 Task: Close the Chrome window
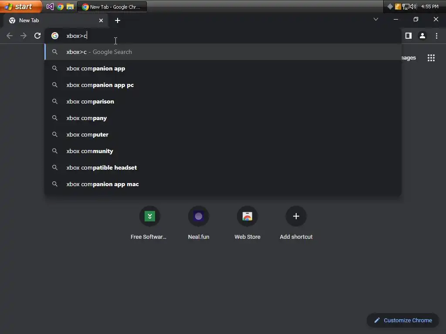[x=436, y=19]
